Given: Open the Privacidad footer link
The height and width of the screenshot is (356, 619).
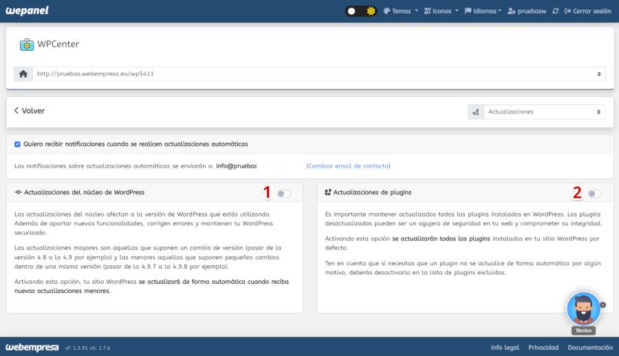Looking at the screenshot, I should tap(543, 347).
